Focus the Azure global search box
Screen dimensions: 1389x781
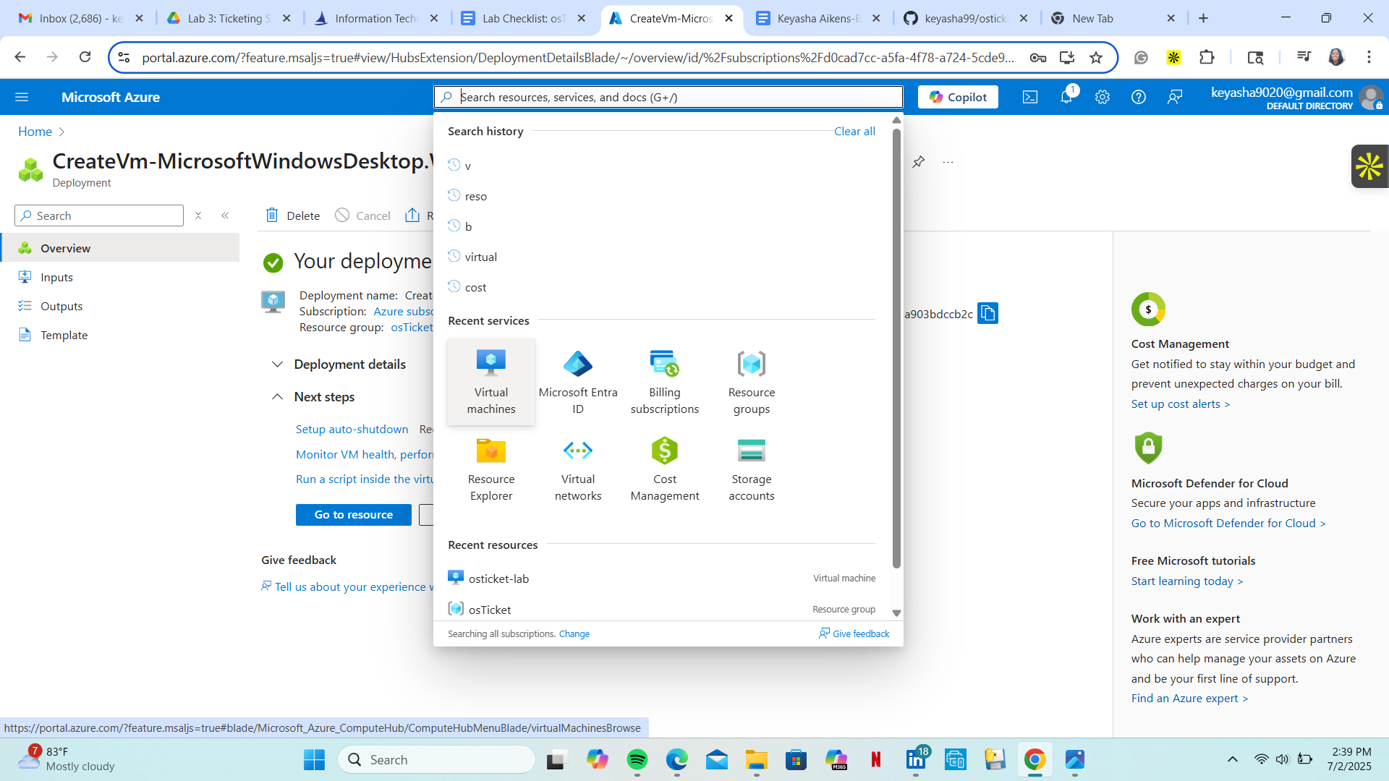click(x=668, y=97)
